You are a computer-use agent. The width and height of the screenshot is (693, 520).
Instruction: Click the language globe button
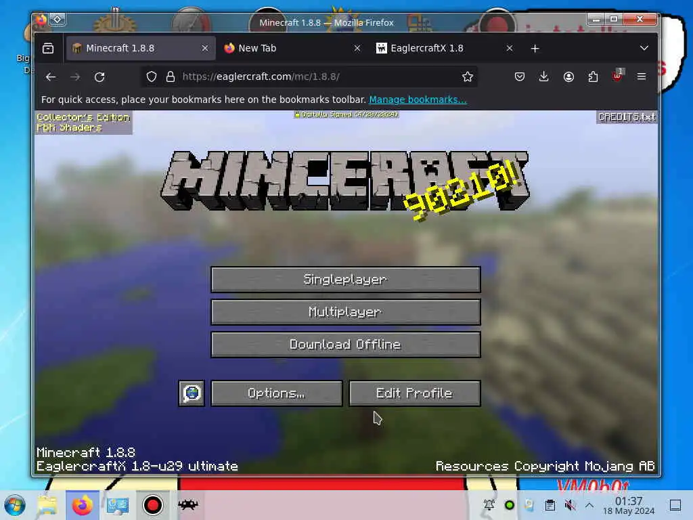pyautogui.click(x=192, y=393)
